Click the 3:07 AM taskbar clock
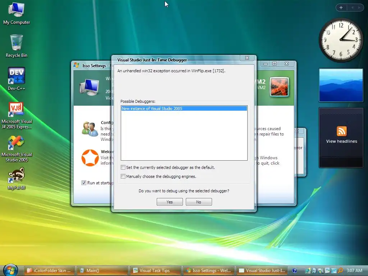 point(354,271)
